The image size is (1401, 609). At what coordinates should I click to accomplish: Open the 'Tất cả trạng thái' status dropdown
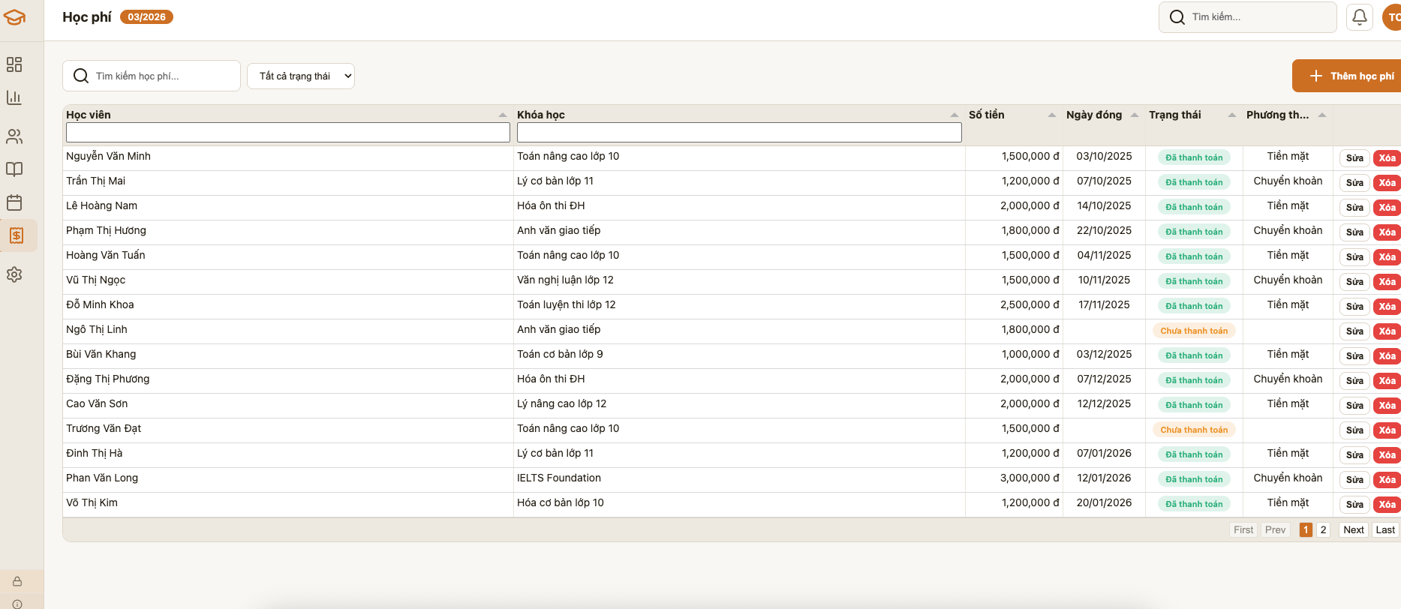(x=301, y=76)
